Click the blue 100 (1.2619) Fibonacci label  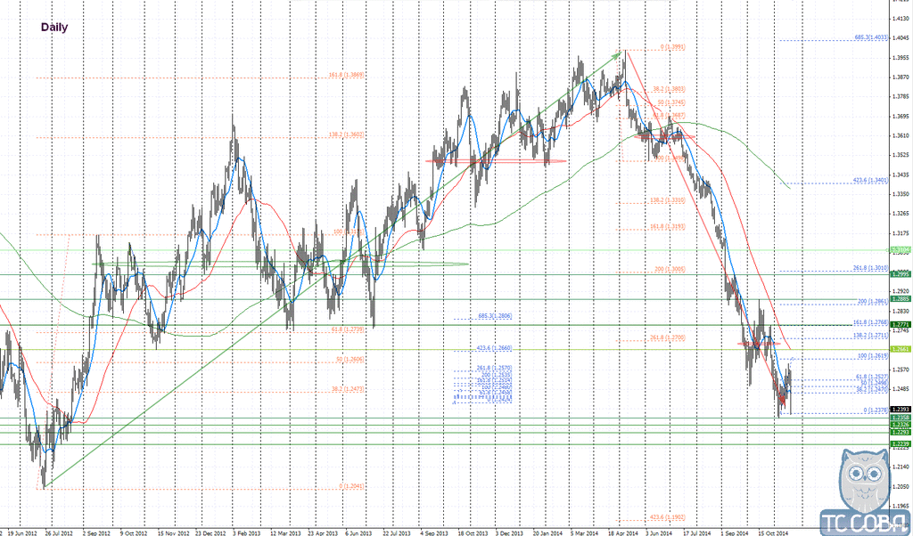click(872, 356)
